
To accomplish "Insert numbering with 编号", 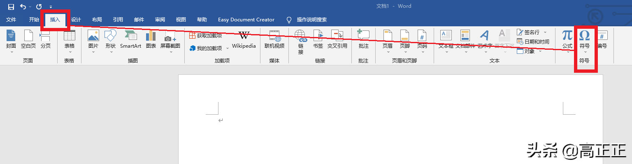I will click(602, 40).
